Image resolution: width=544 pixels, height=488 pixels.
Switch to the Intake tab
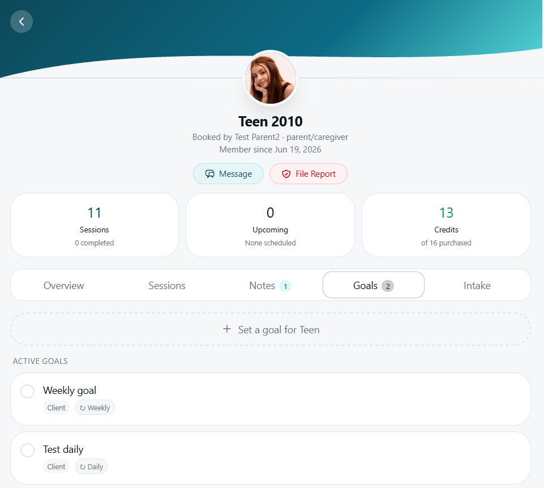tap(477, 285)
